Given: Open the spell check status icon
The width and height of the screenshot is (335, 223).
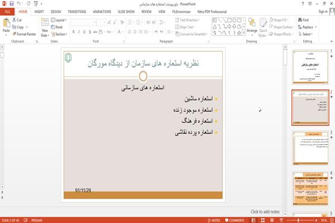Looking at the screenshot, I should click(x=26, y=220).
